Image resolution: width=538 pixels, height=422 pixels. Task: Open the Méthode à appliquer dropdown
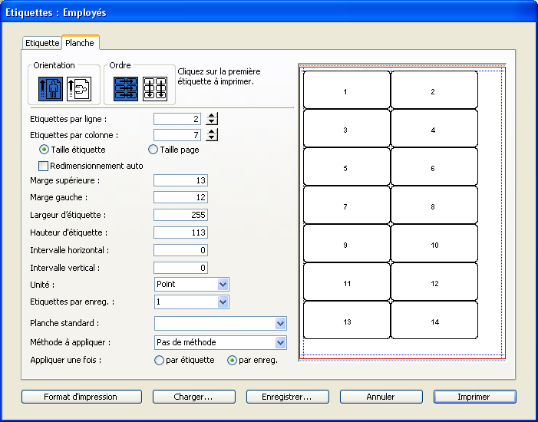click(x=219, y=342)
